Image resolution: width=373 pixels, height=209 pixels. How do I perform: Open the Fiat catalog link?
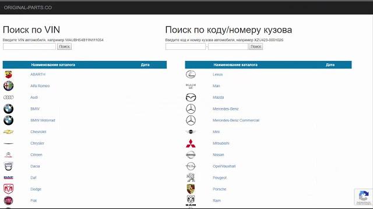(x=34, y=201)
